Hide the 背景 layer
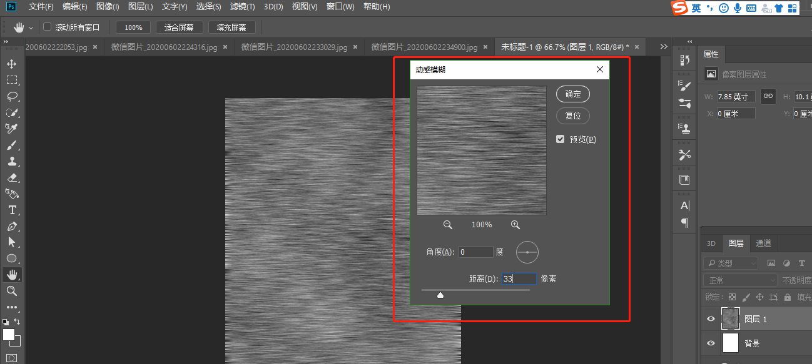 [x=710, y=343]
